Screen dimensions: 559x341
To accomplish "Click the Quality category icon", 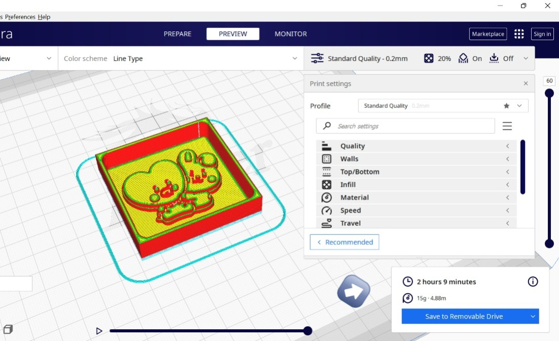I will tap(326, 146).
